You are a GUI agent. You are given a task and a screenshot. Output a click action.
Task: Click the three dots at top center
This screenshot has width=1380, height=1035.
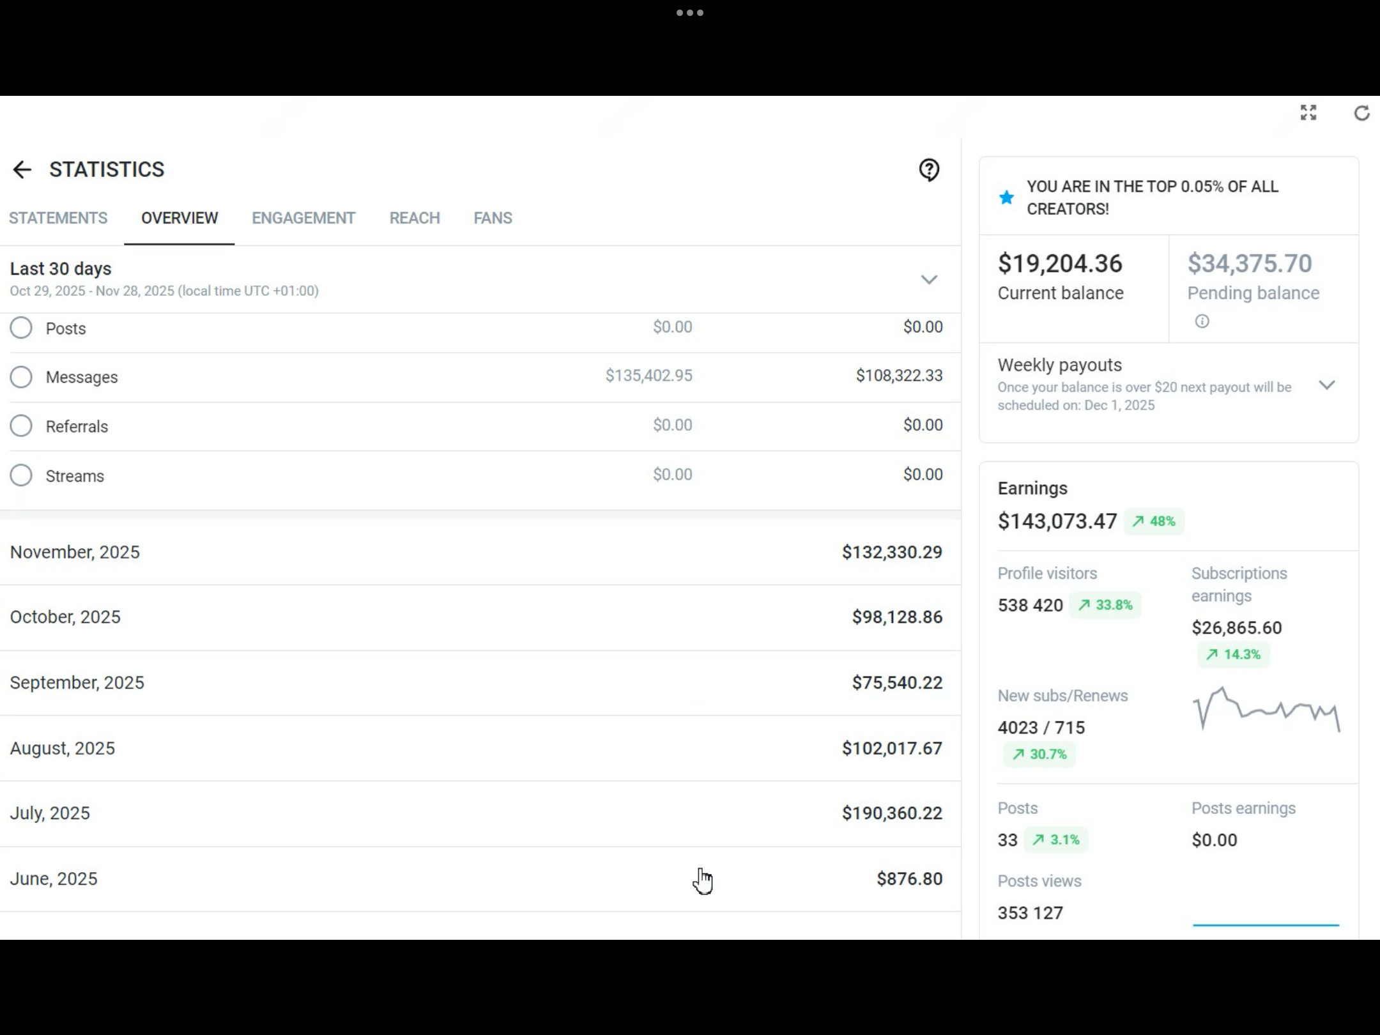point(690,13)
